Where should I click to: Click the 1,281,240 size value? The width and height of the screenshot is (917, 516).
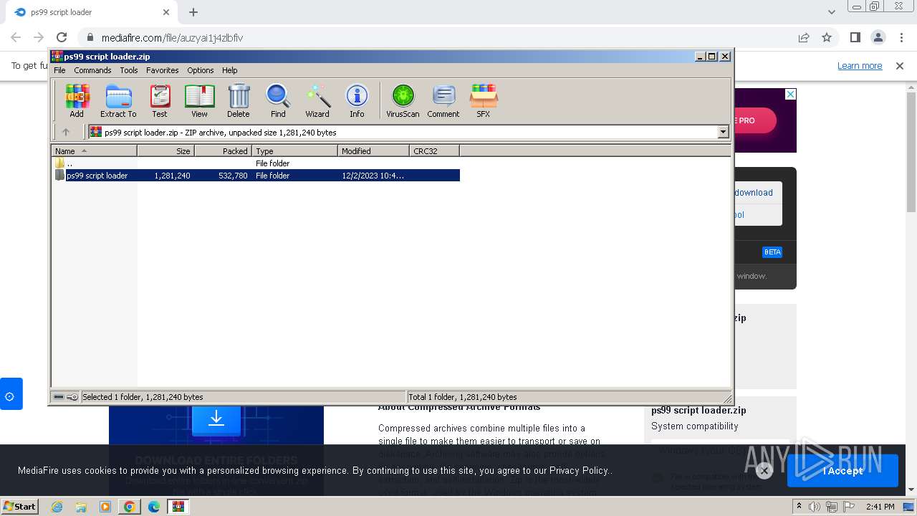pos(172,176)
